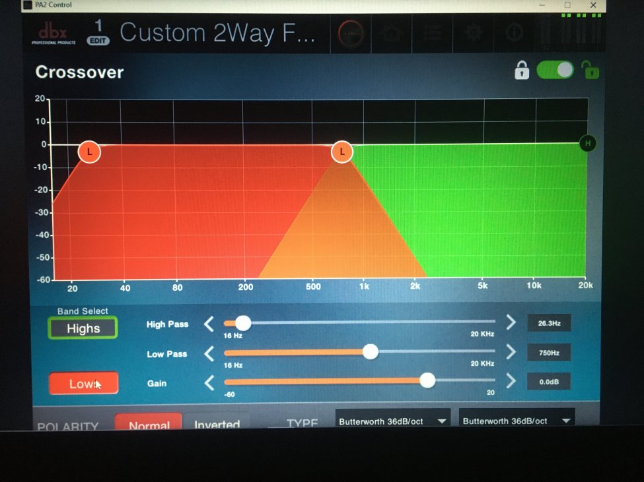Viewport: 644px width, 482px height.
Task: Close the PA2 Control window
Action: point(592,5)
